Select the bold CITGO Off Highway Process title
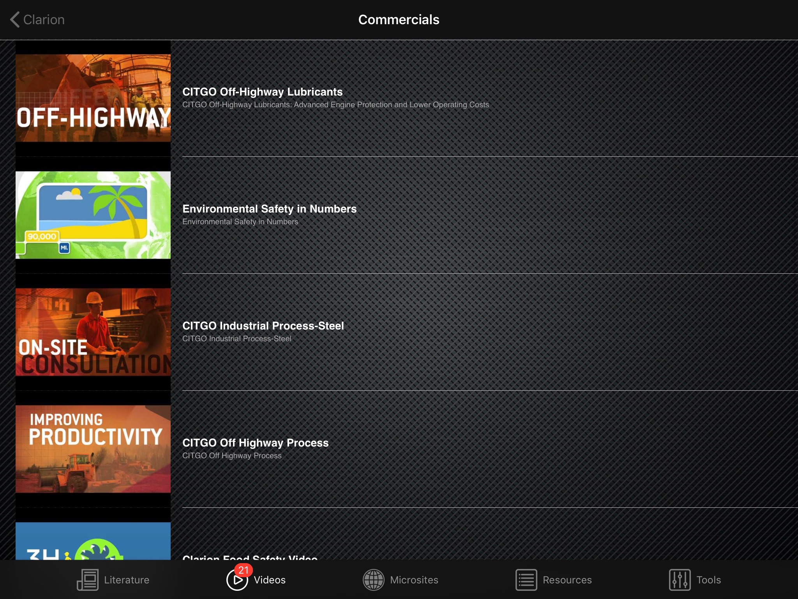 coord(256,443)
